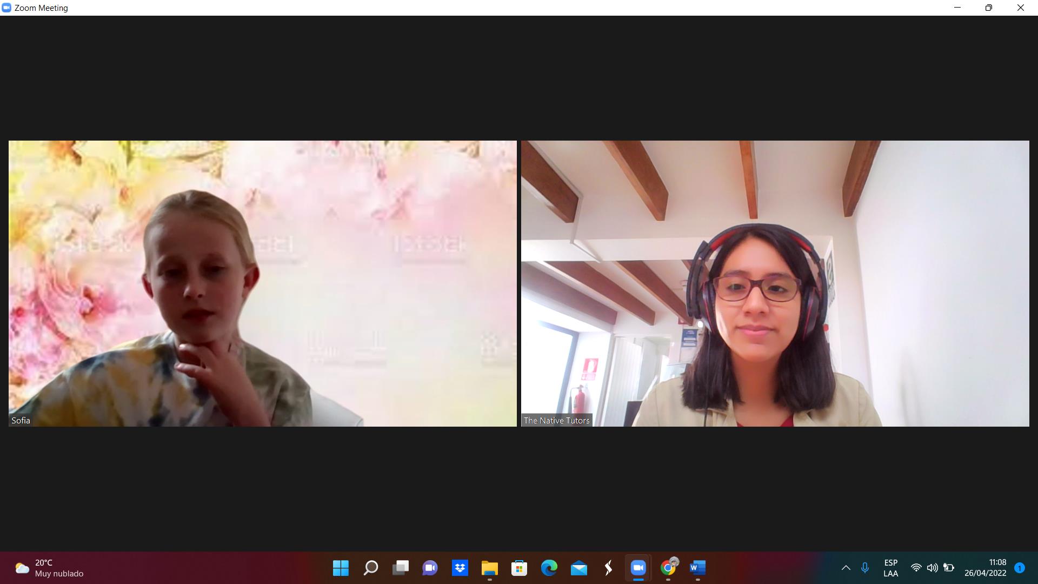Launch Teams Chat from taskbar
The height and width of the screenshot is (584, 1038).
click(x=430, y=568)
